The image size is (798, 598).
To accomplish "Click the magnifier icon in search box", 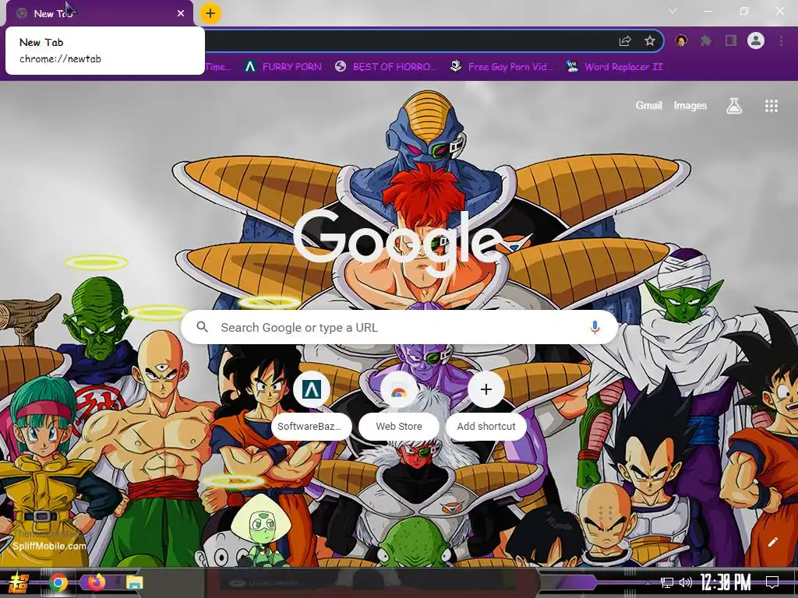I will coord(202,327).
